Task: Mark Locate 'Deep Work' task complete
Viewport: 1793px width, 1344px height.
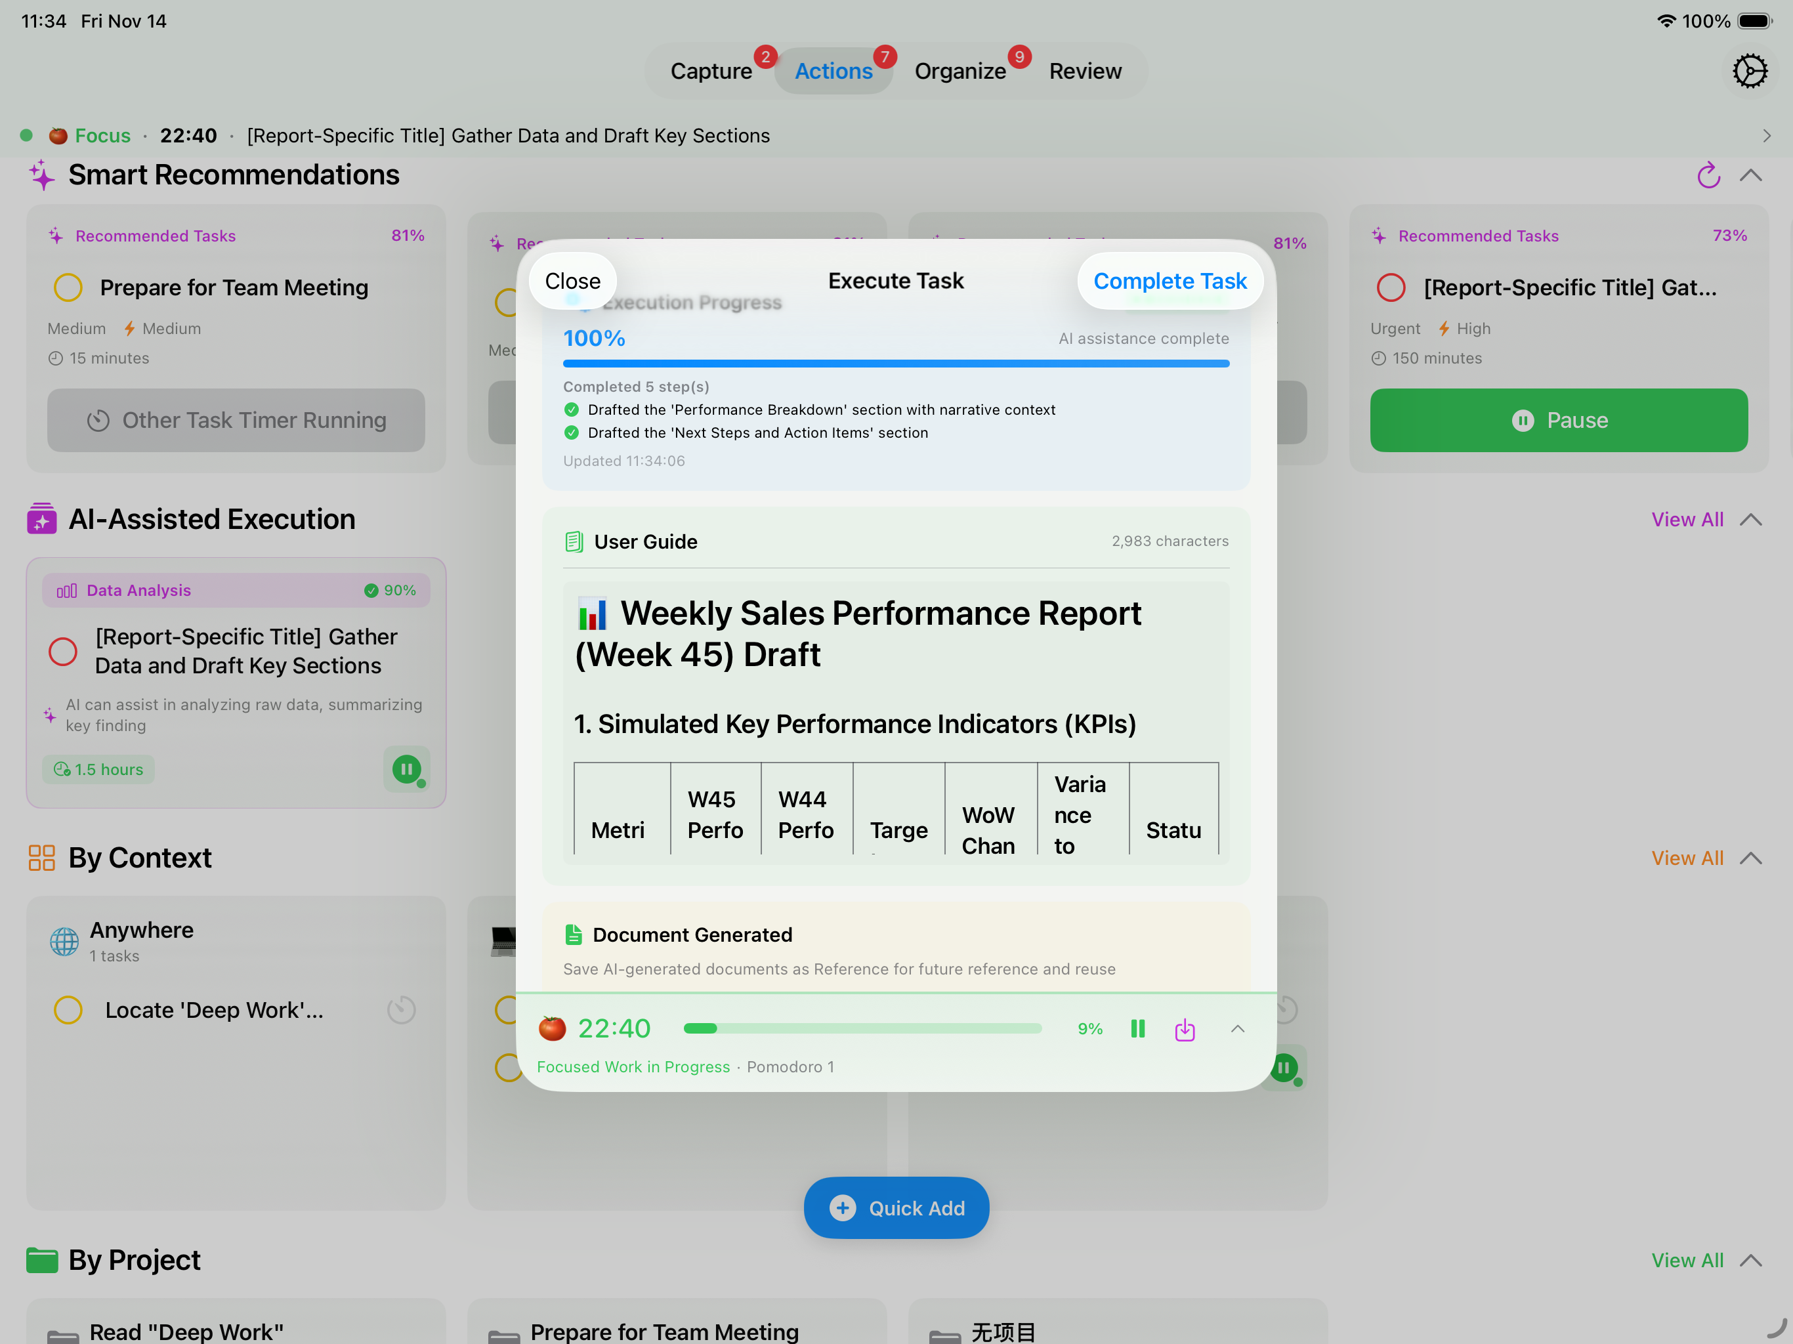Action: tap(68, 1009)
